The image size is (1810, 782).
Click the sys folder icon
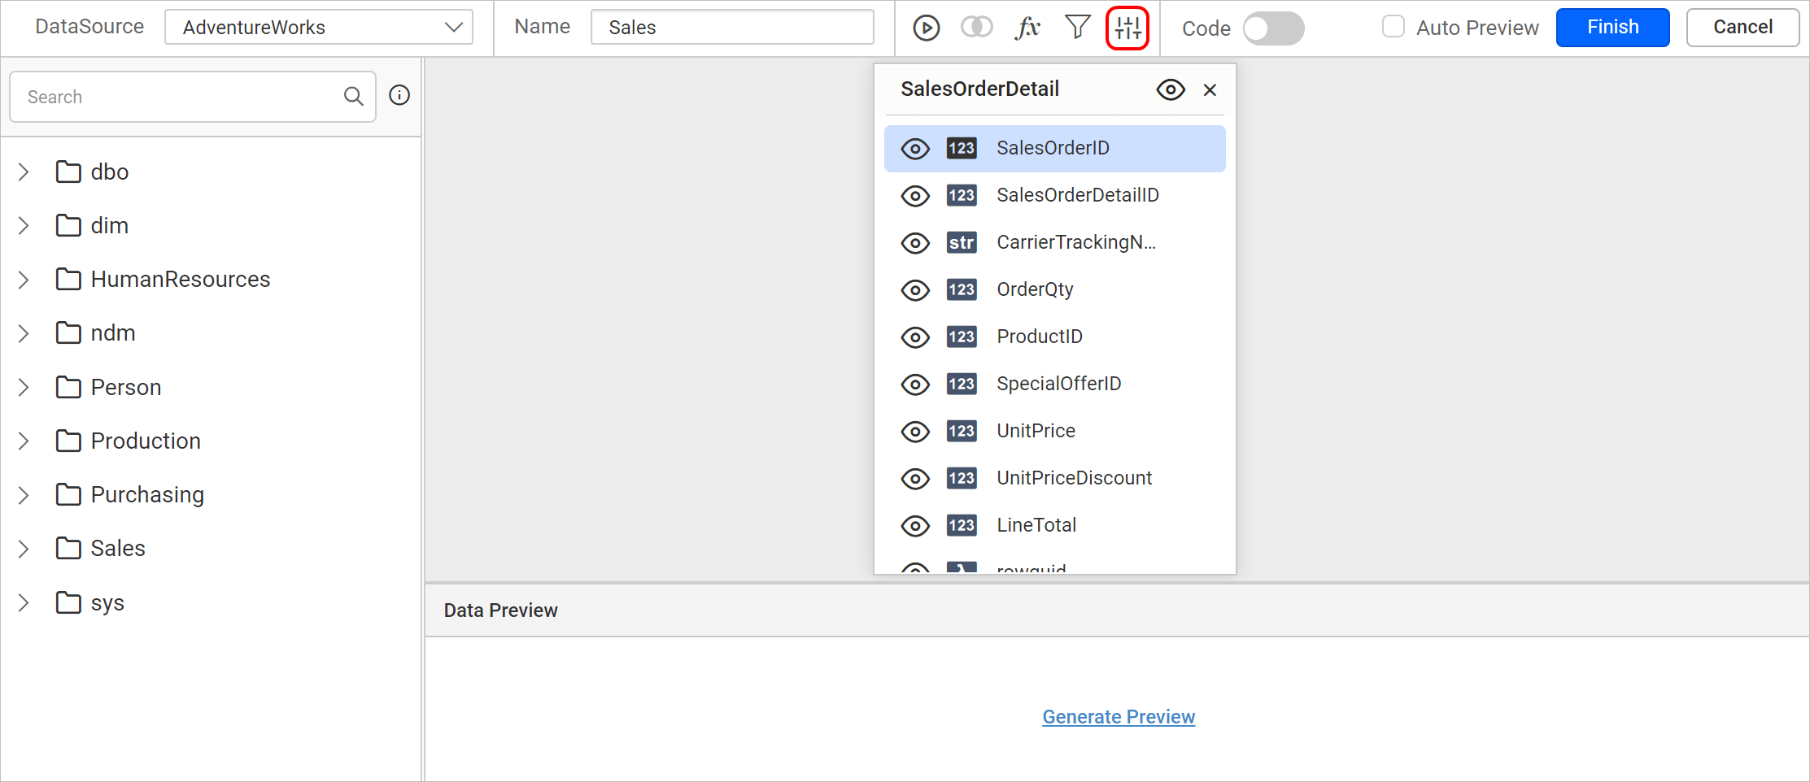[x=68, y=602]
